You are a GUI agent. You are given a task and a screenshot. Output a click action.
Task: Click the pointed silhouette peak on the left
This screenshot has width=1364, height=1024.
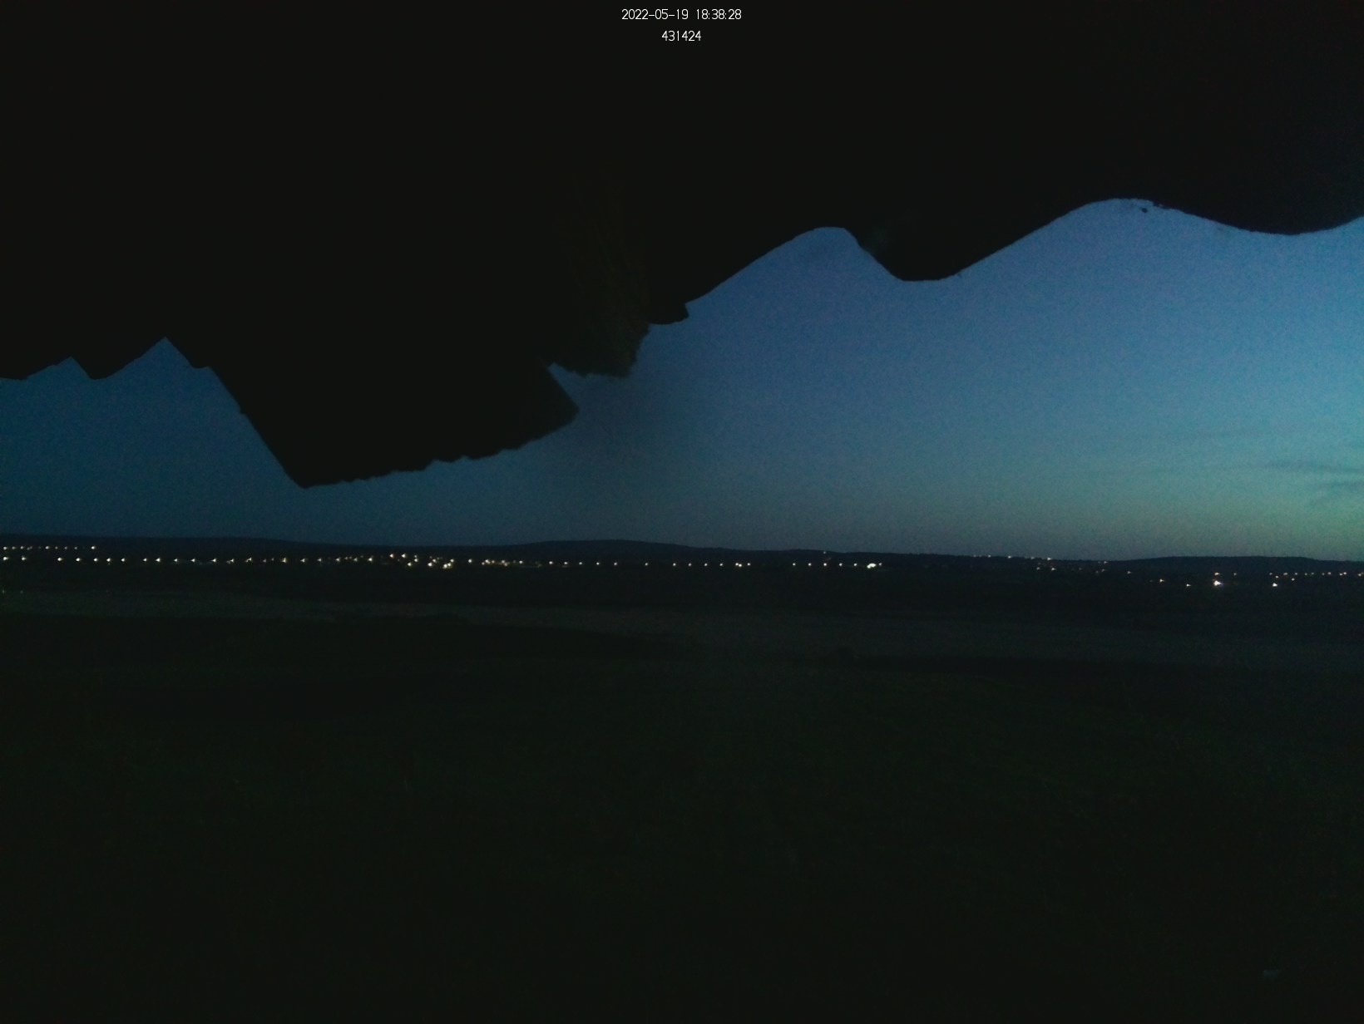tap(165, 339)
